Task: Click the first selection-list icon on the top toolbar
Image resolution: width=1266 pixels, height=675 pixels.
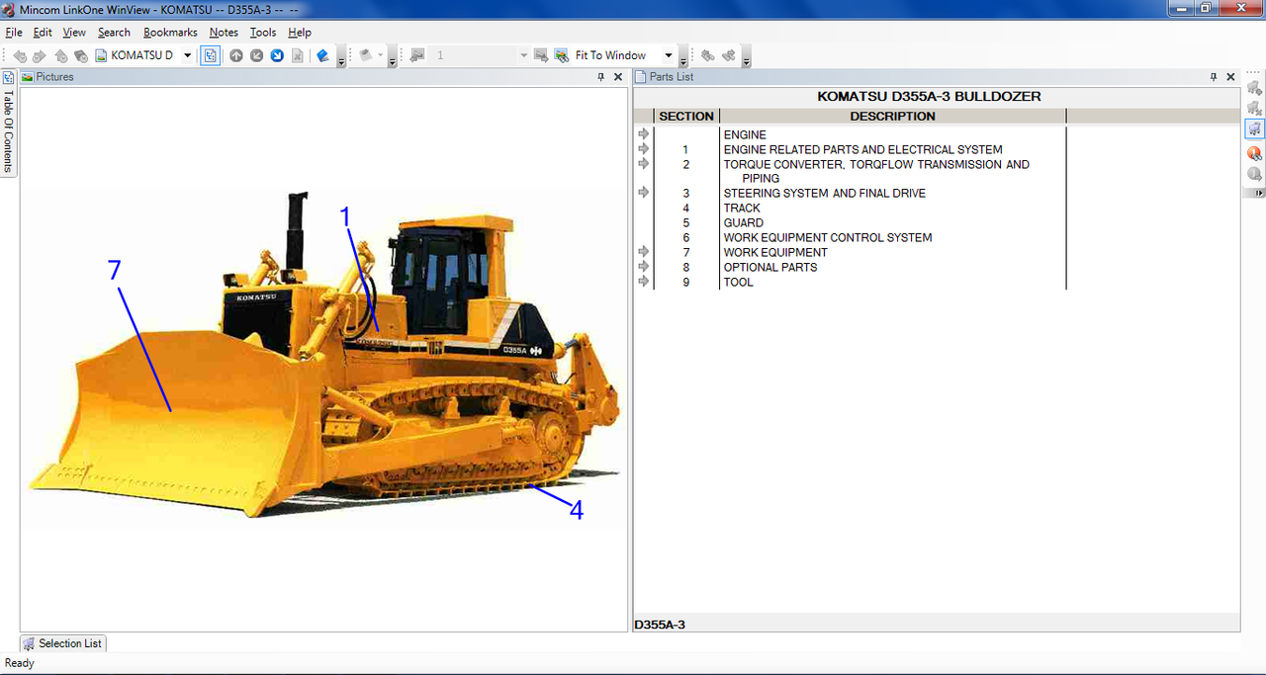Action: point(708,55)
